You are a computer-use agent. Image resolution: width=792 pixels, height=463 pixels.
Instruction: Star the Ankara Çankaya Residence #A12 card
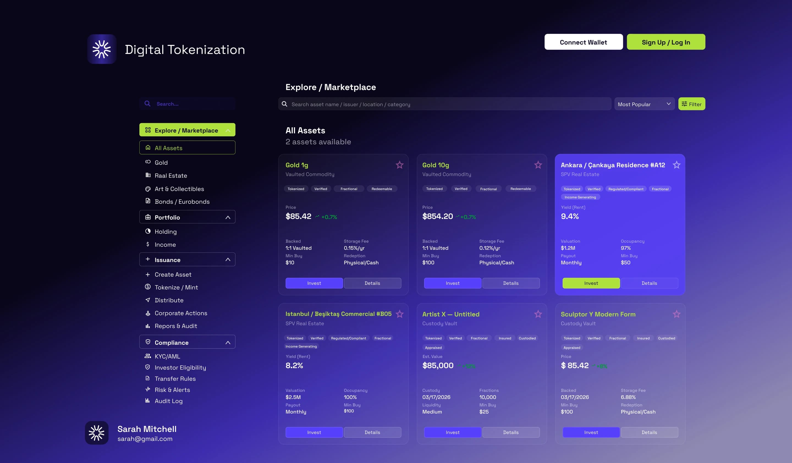click(677, 165)
